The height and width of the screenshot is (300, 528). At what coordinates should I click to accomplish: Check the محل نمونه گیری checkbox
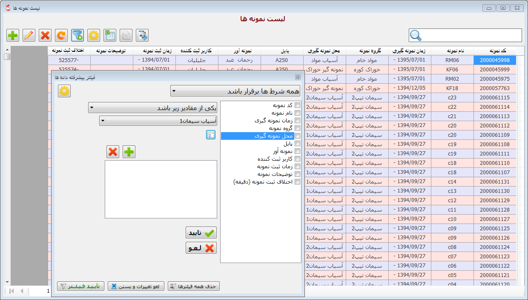click(297, 136)
